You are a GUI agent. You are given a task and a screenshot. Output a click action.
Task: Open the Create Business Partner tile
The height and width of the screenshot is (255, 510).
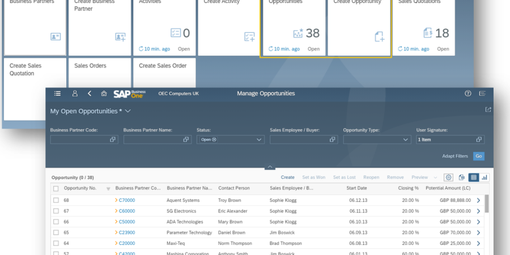pyautogui.click(x=100, y=28)
